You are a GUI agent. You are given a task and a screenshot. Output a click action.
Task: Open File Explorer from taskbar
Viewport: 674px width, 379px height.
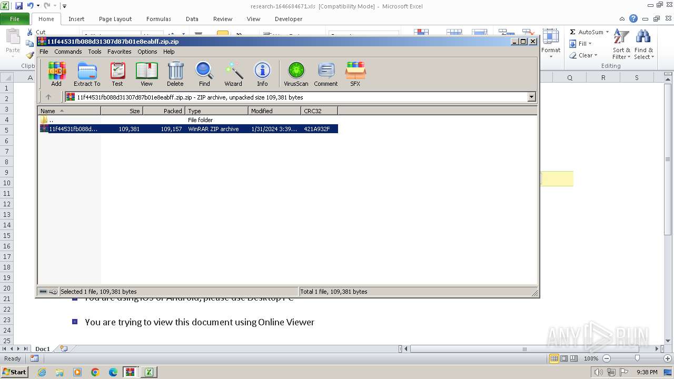[x=60, y=372]
